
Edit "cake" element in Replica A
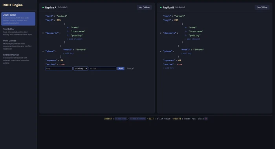[75, 28]
